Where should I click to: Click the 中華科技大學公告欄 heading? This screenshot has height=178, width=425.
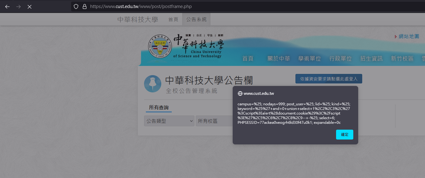209,80
